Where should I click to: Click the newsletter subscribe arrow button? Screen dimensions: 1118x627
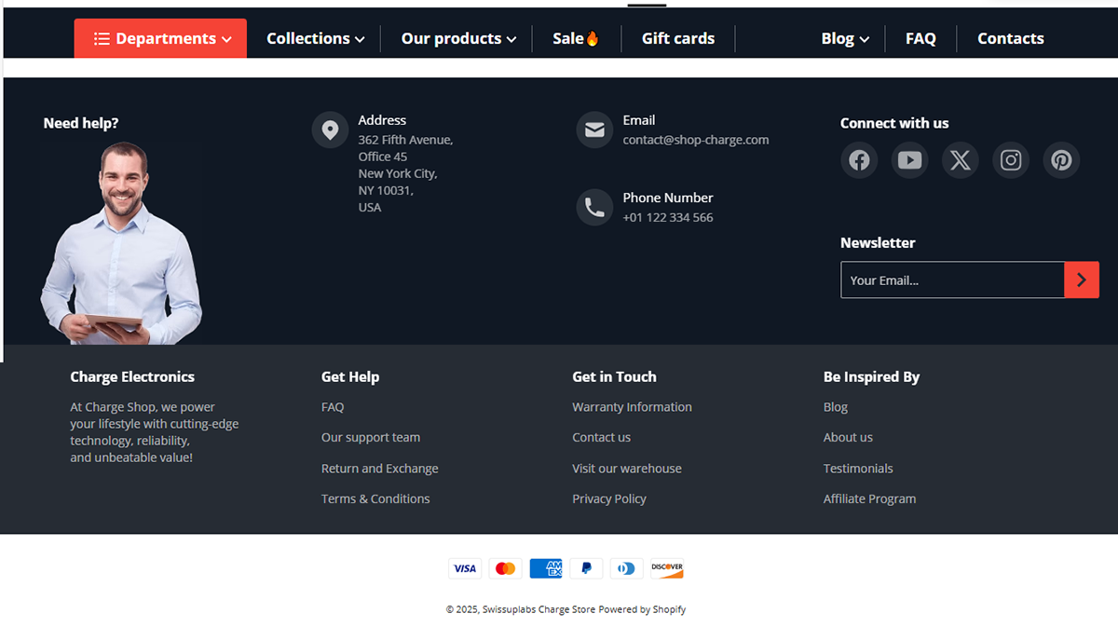point(1081,279)
